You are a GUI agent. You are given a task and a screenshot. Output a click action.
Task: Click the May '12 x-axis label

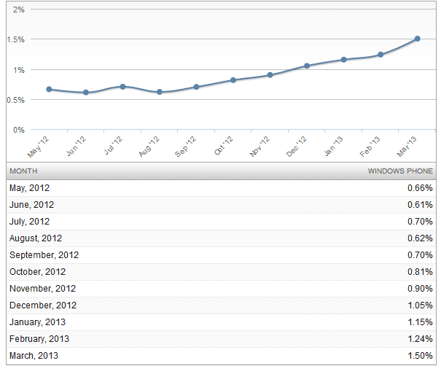38,147
